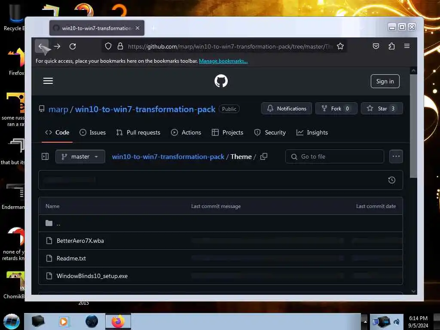Image resolution: width=440 pixels, height=330 pixels.
Task: Expand the file tree side panel
Action: tap(45, 156)
